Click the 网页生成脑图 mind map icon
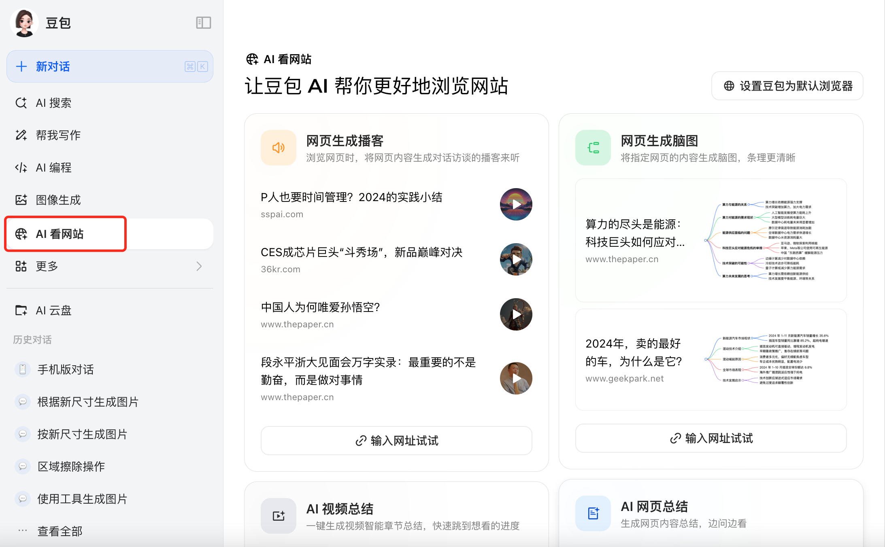885x547 pixels. coord(593,148)
